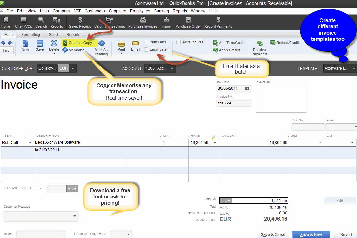Open the Customers menu
Viewport: 357px width, 238px height.
(x=95, y=11)
